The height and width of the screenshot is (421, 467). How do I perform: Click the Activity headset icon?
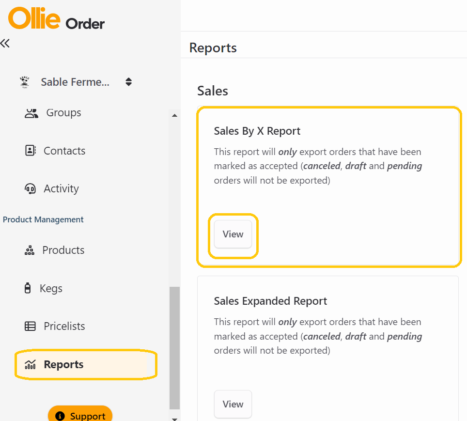pos(30,188)
